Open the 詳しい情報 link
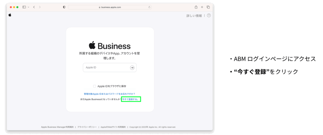Screen dimensions: 323x135 194,16
